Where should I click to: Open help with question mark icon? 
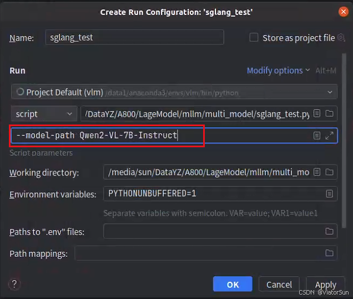pyautogui.click(x=14, y=284)
